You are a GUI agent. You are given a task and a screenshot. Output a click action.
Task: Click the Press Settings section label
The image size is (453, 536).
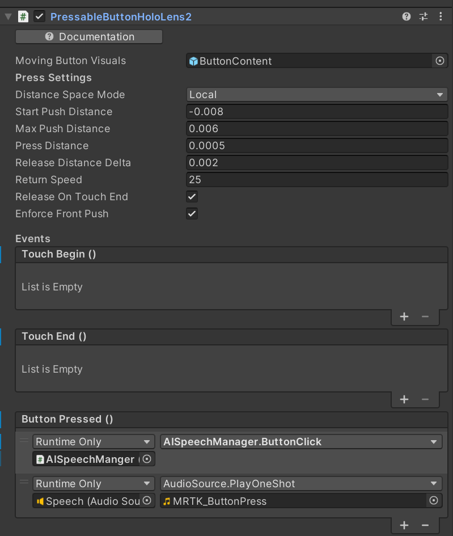point(54,78)
